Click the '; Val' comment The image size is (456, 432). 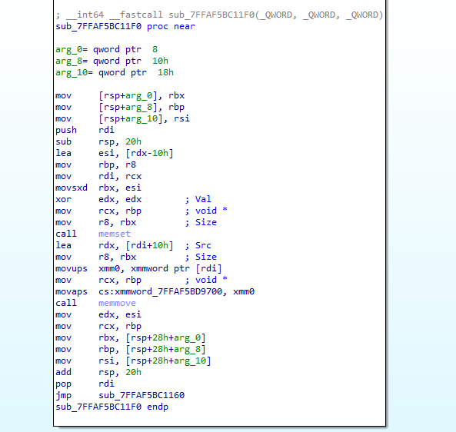(198, 199)
